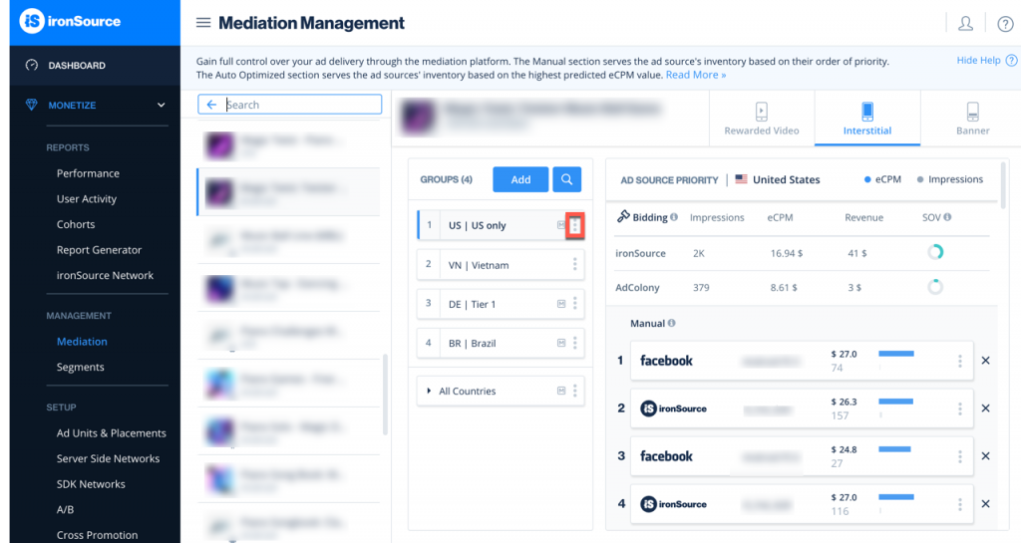Collapse the Monetize sidebar section

click(161, 105)
